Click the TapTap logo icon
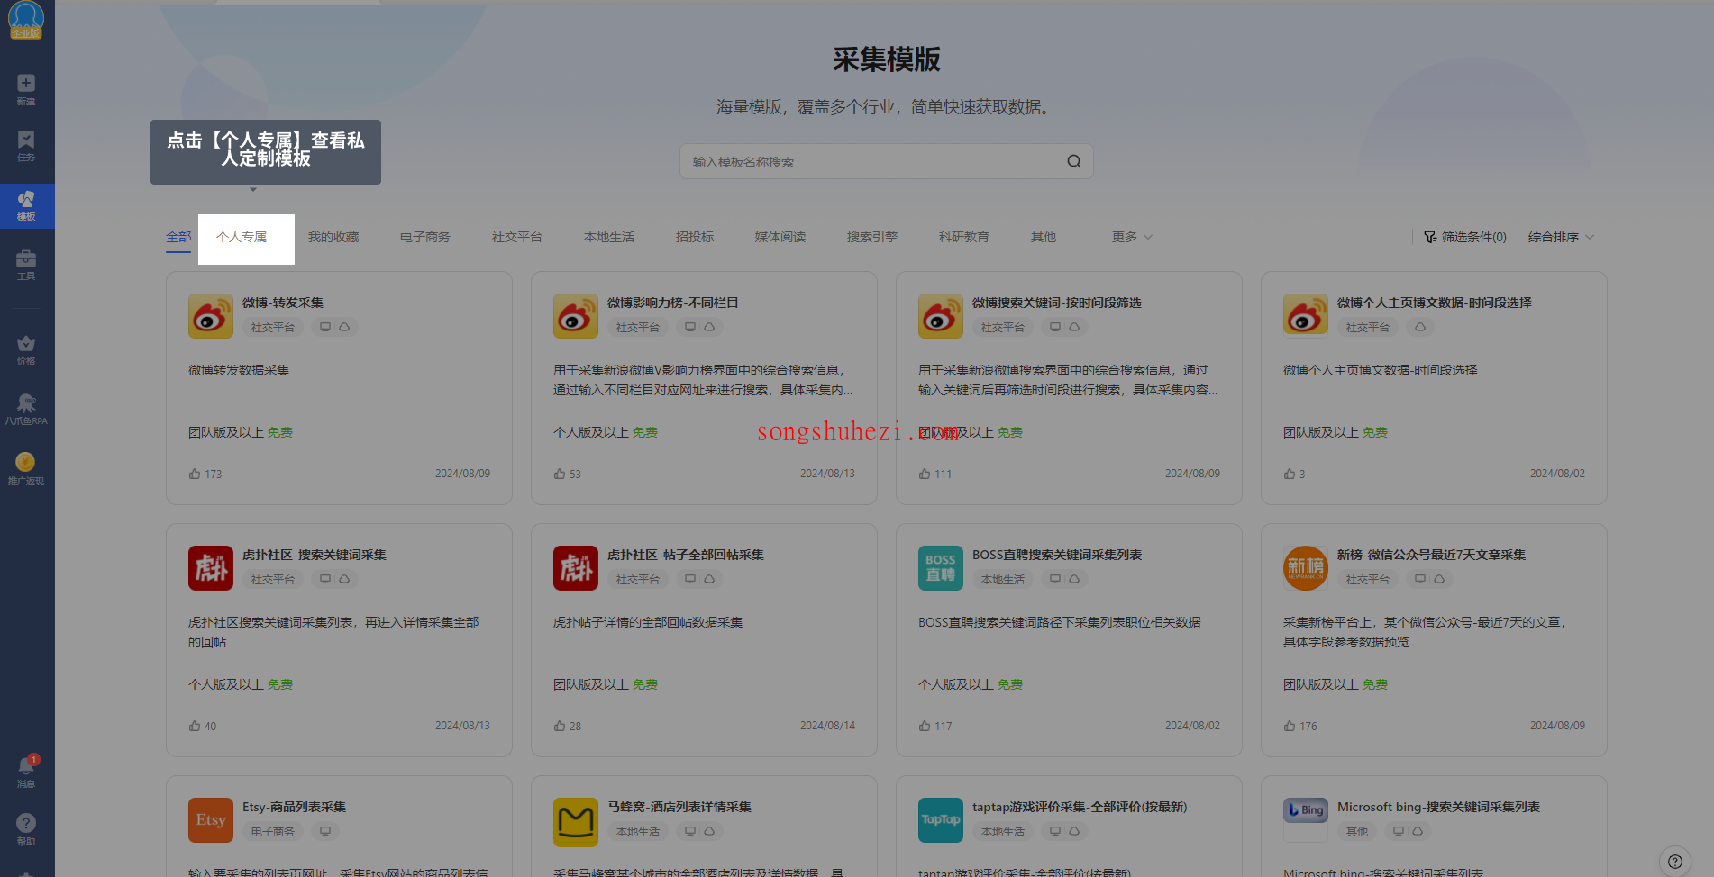This screenshot has width=1714, height=877. (941, 820)
